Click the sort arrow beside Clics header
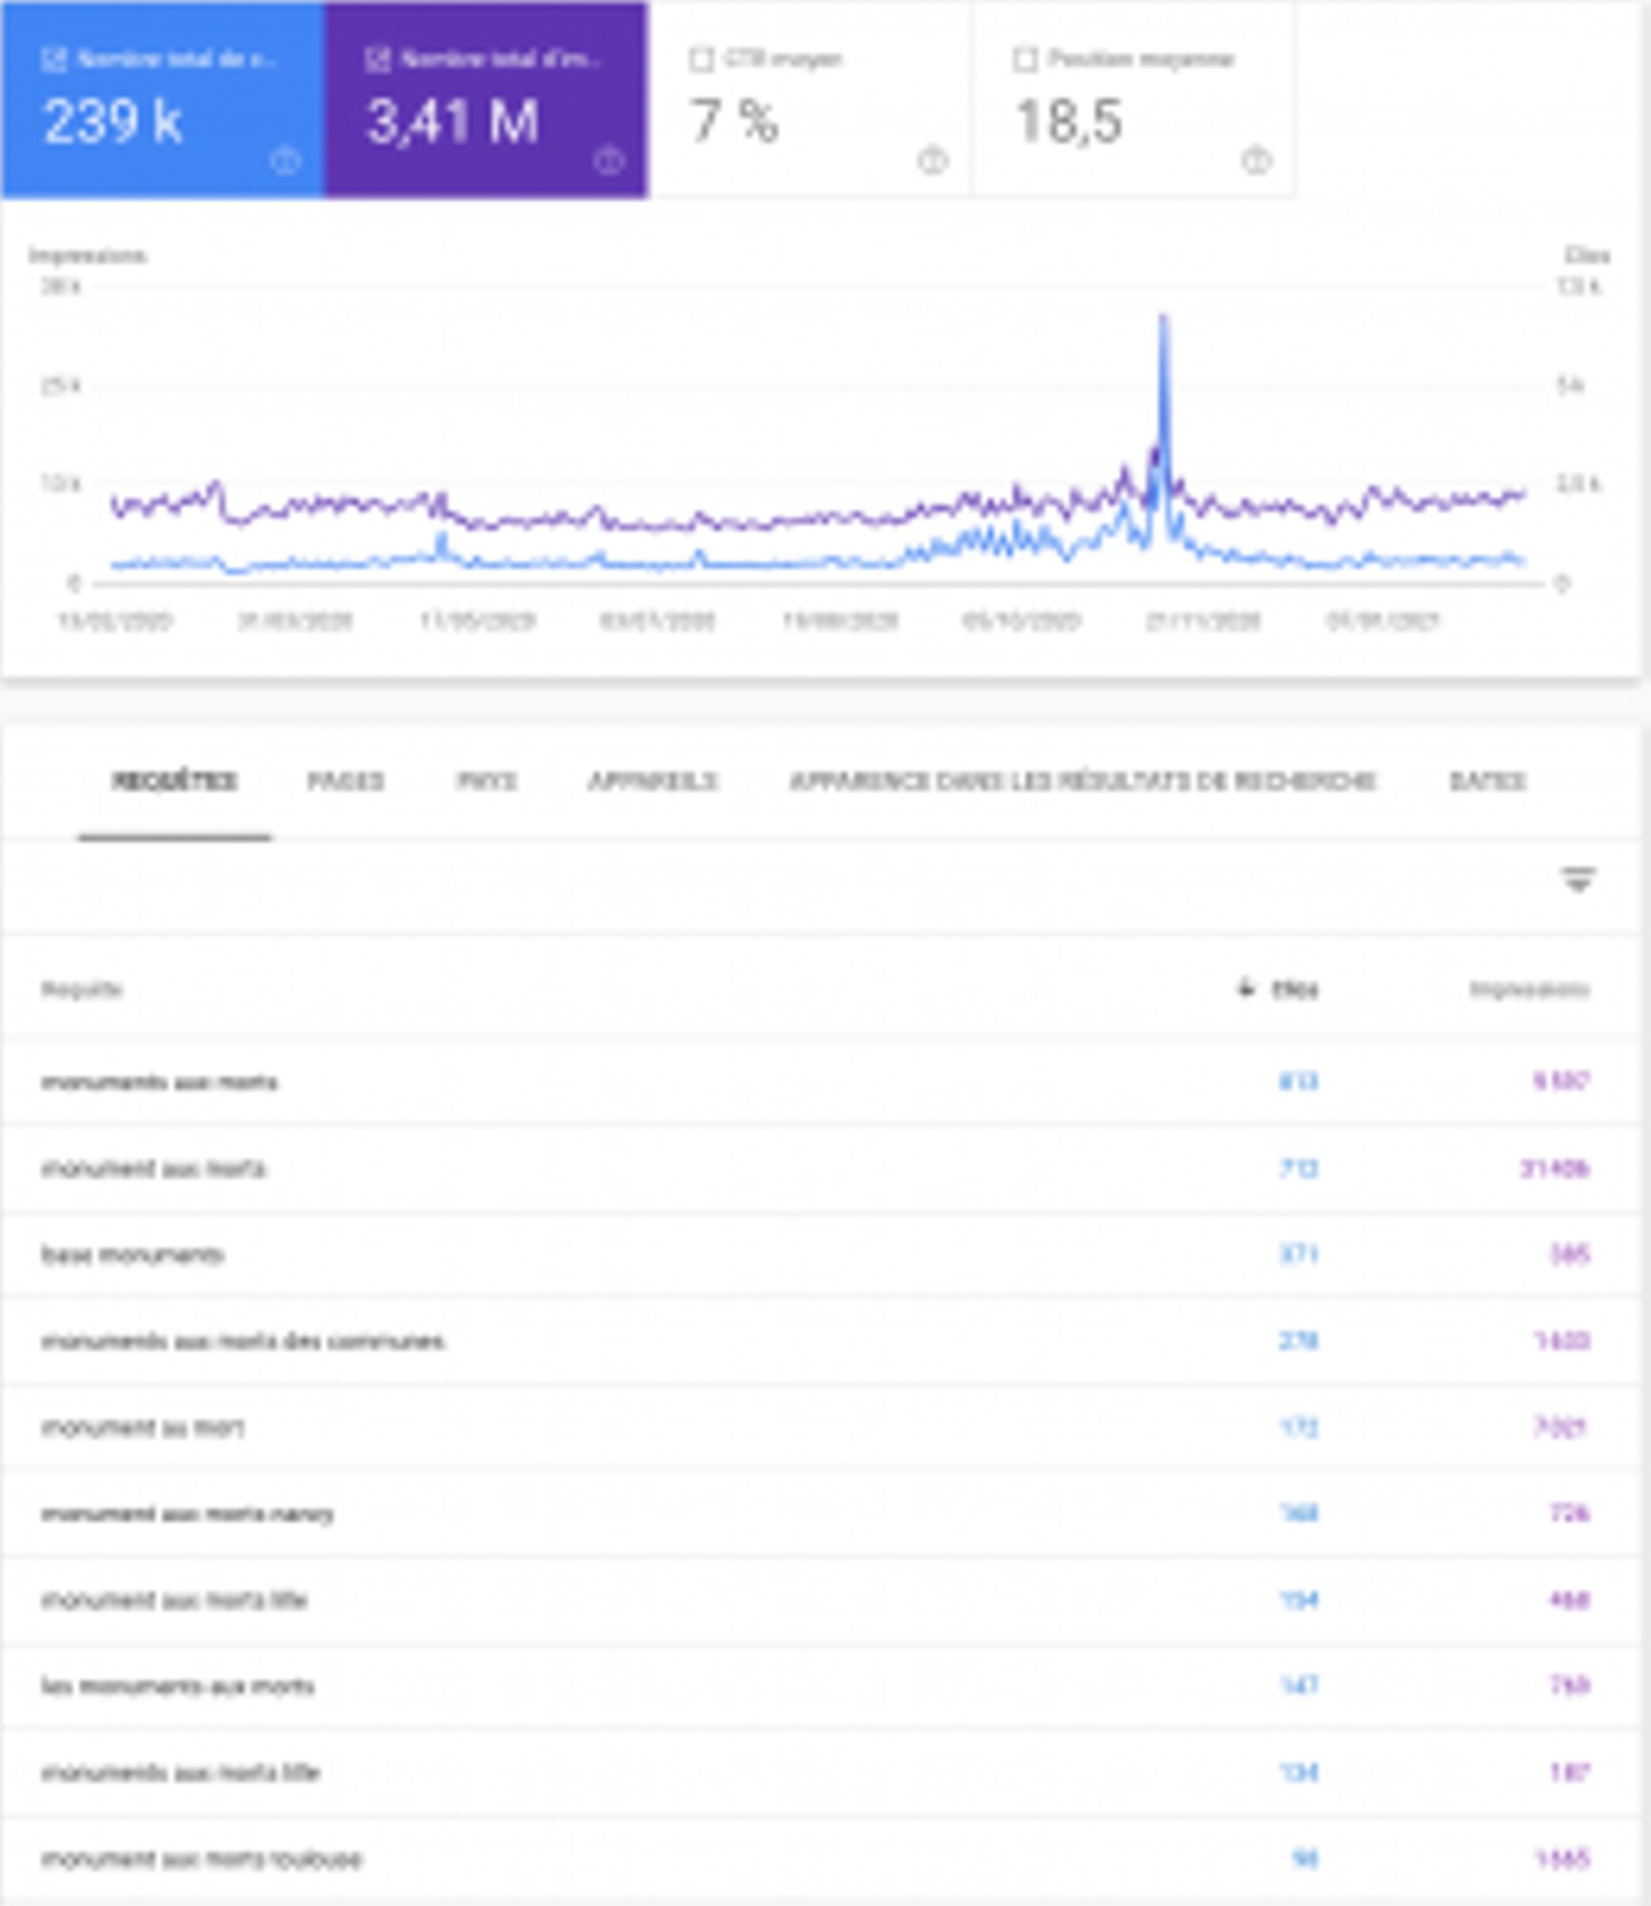The image size is (1651, 1906). tap(1245, 987)
